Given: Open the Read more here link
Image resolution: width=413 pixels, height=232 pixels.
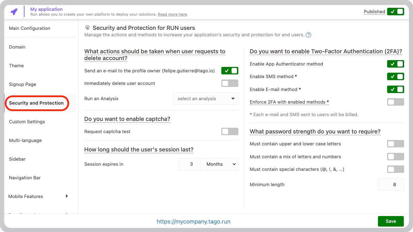Looking at the screenshot, I should click(172, 14).
